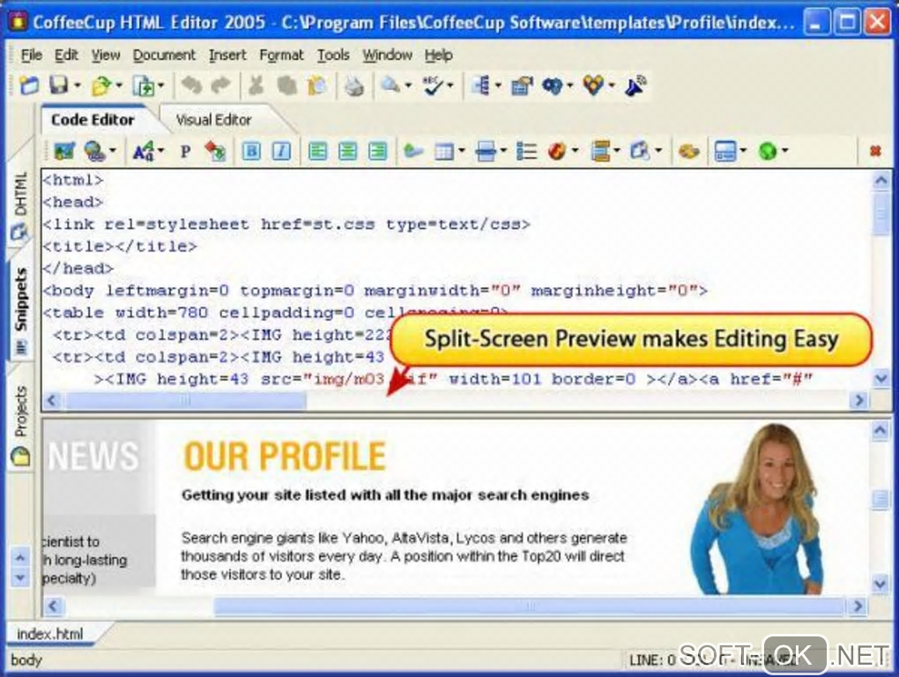The height and width of the screenshot is (677, 899).
Task: Click the Undo arrow icon
Action: 191,86
